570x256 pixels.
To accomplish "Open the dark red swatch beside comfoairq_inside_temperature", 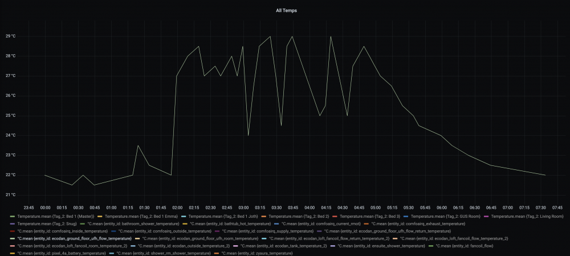I will [13, 231].
